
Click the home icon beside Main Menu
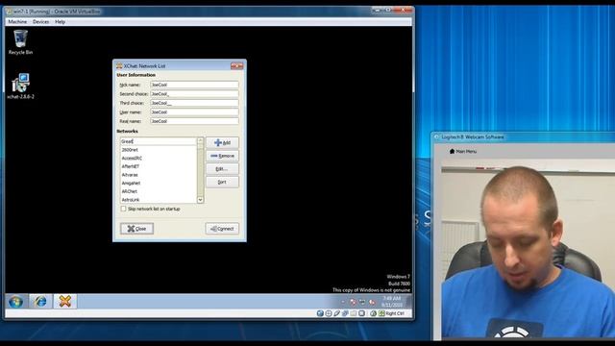tap(452, 151)
